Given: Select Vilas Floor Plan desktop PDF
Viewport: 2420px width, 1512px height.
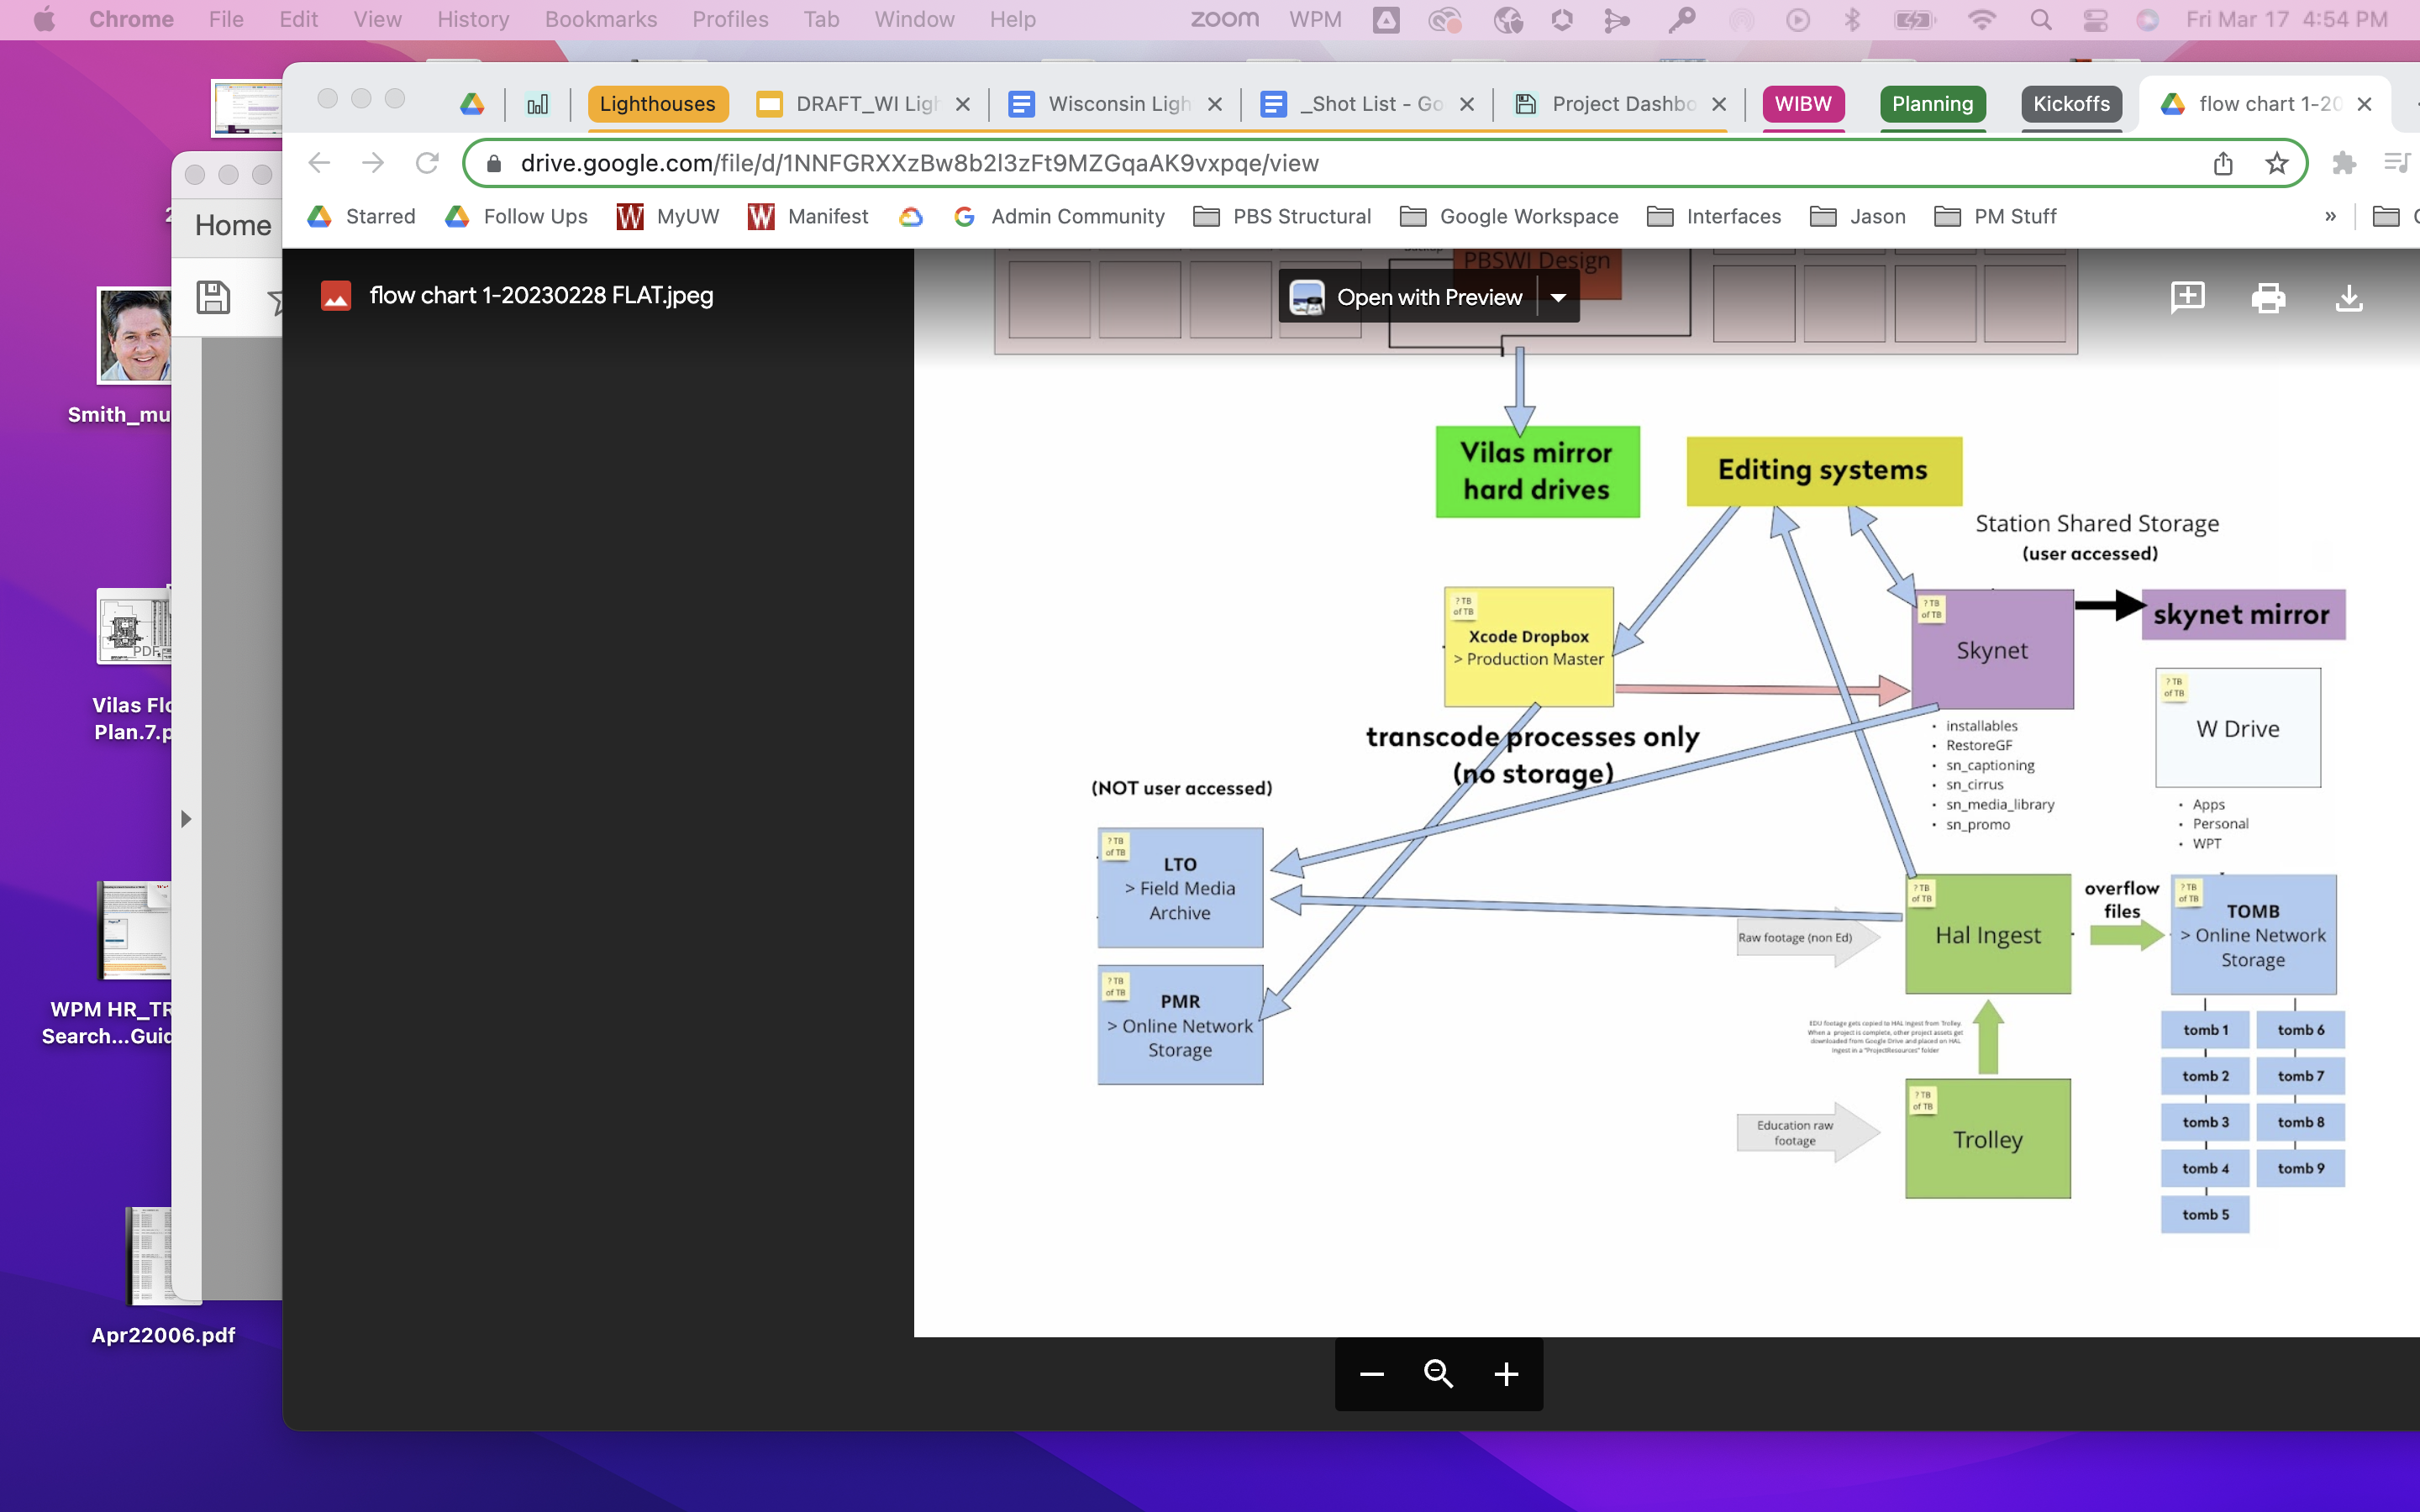Looking at the screenshot, I should [135, 626].
